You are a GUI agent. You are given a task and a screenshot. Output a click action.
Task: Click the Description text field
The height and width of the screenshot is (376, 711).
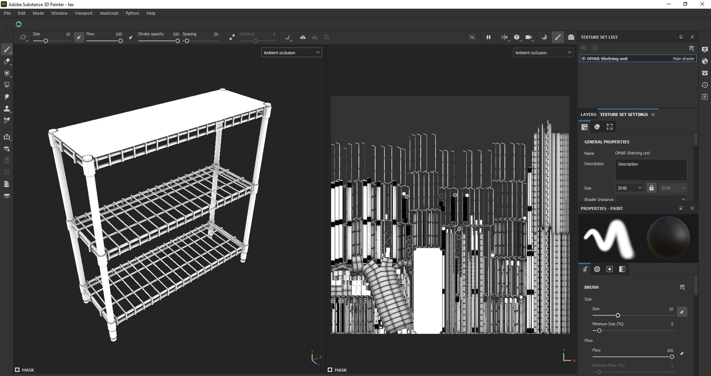(651, 170)
